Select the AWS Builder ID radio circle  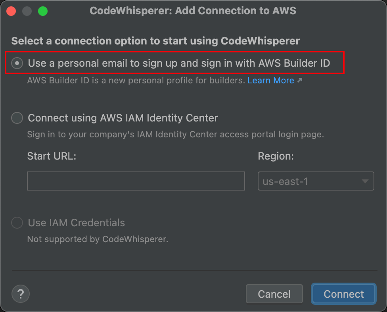point(17,63)
